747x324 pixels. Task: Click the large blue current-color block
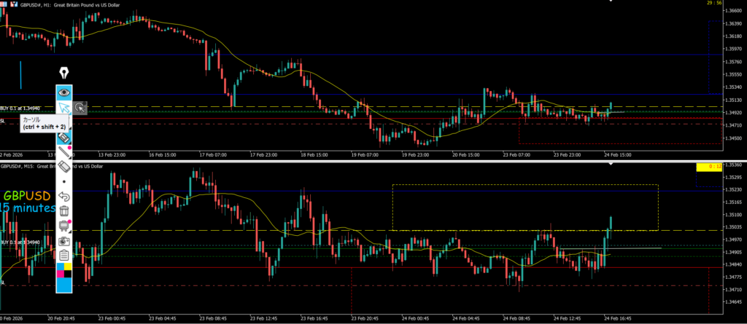[x=64, y=285]
